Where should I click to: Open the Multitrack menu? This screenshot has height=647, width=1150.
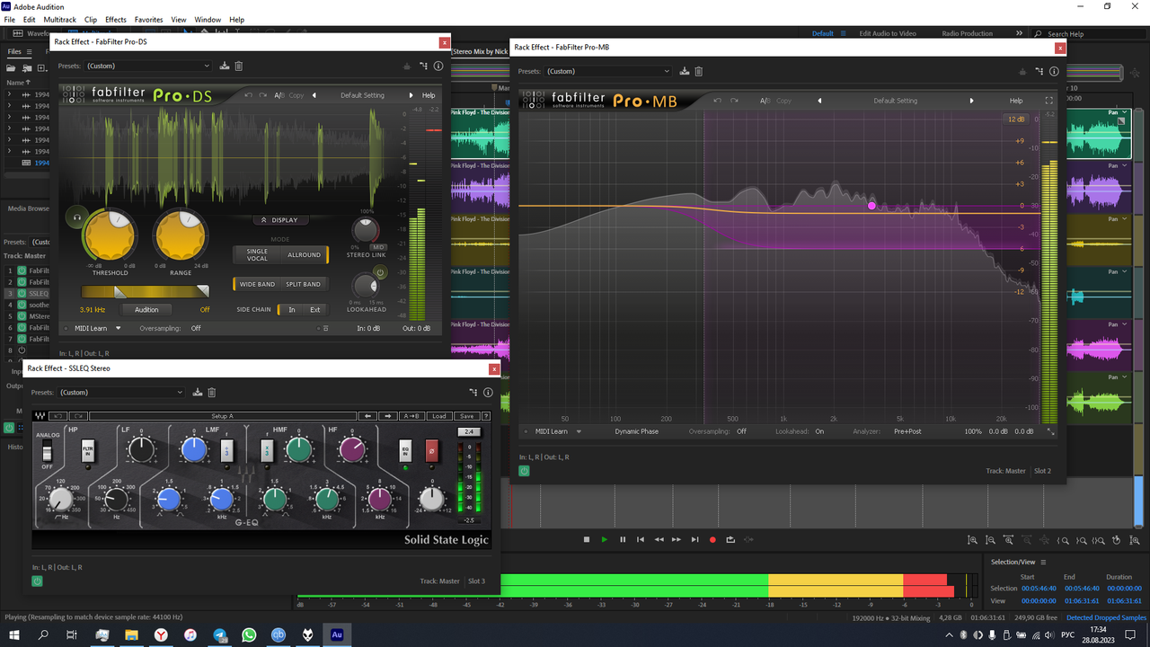coord(60,19)
